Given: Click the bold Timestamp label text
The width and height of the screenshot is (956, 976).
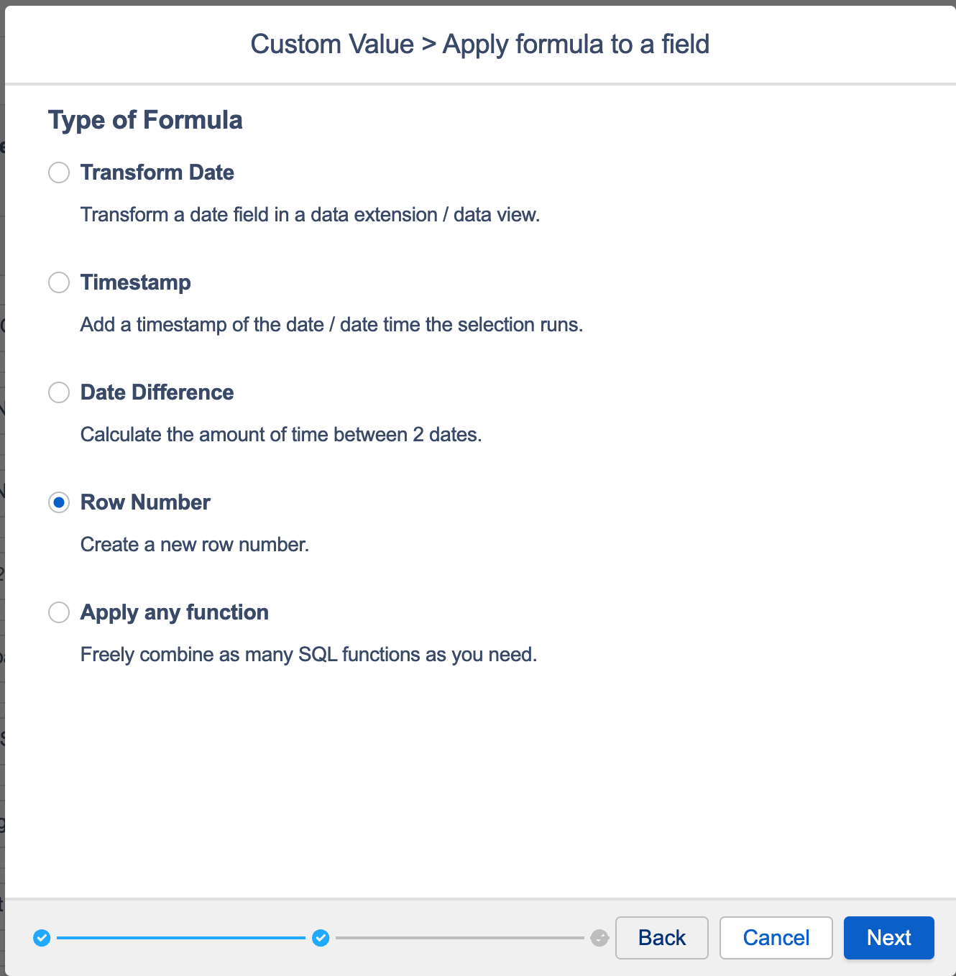Looking at the screenshot, I should [136, 282].
